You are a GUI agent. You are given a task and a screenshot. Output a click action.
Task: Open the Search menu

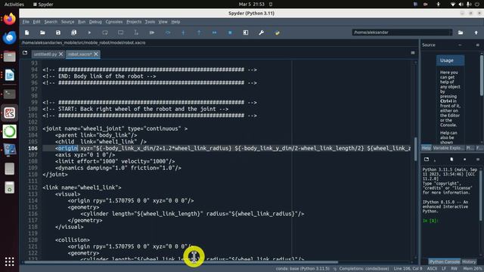pyautogui.click(x=51, y=22)
